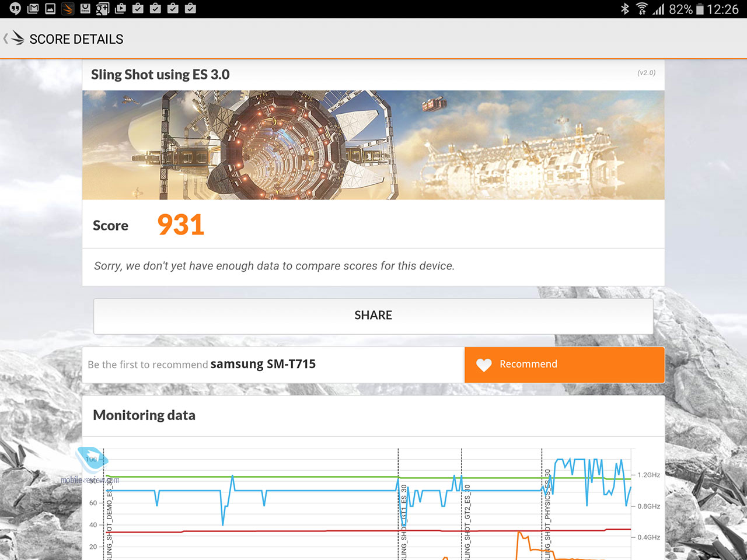Tap the SLING_SHOT_GT1_ES_30 chart marker
The width and height of the screenshot is (747, 560).
click(404, 521)
